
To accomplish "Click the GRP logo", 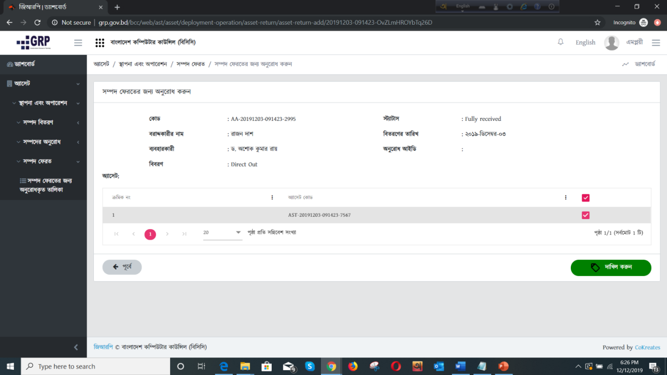I will point(33,43).
